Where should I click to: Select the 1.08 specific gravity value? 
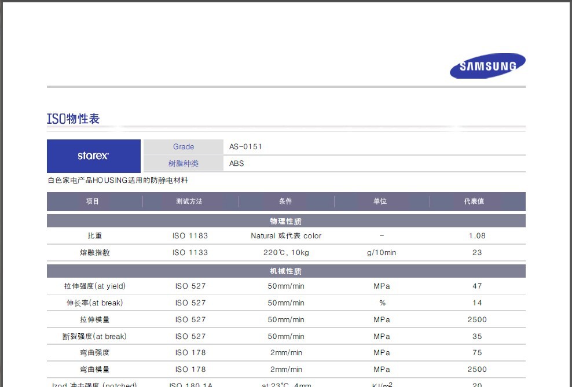(x=477, y=236)
